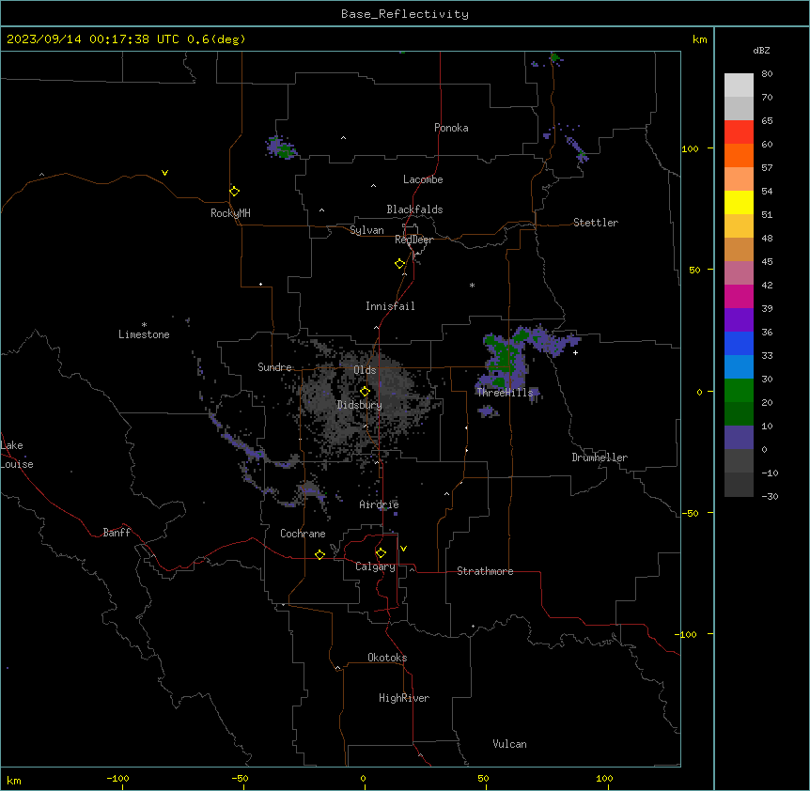Viewport: 810px width, 791px height.
Task: Select the magenta swatch between 42 and 39
Action: click(739, 296)
